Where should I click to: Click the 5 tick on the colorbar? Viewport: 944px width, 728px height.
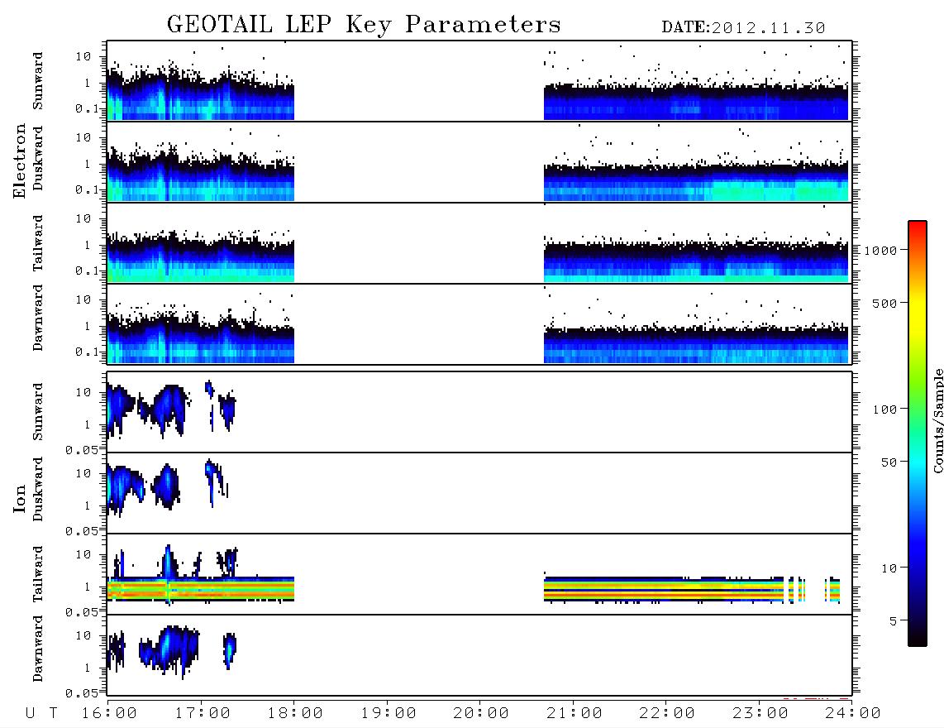(893, 621)
